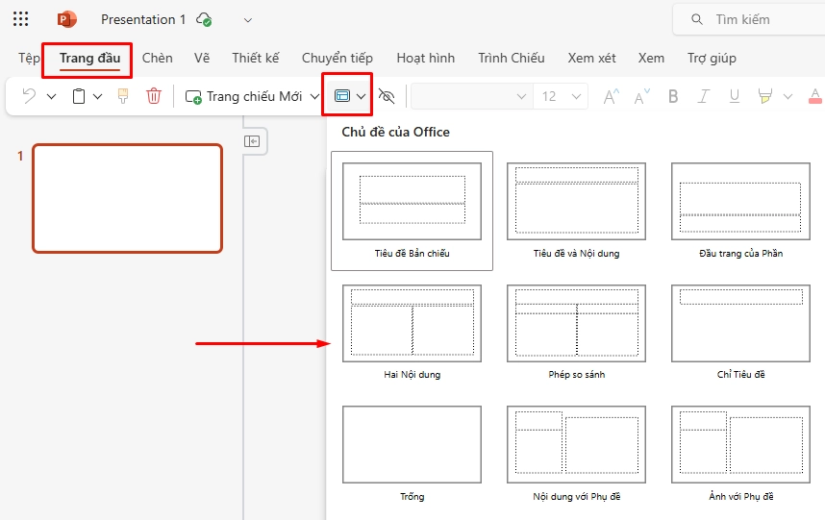
Task: Switch to the Trang đầu tab
Action: coord(89,58)
